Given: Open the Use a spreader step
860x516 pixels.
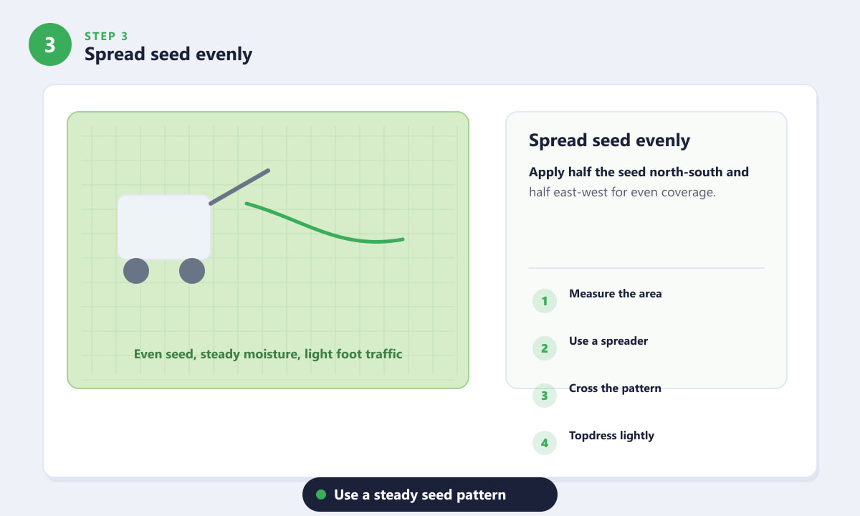Looking at the screenshot, I should pos(608,341).
